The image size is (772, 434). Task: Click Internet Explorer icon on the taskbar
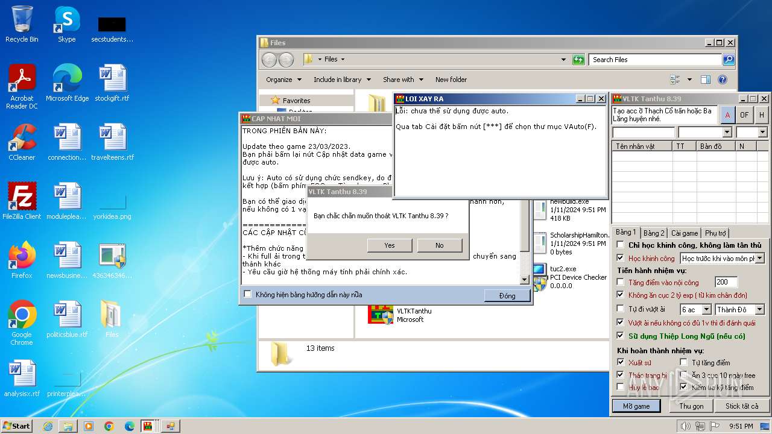48,426
